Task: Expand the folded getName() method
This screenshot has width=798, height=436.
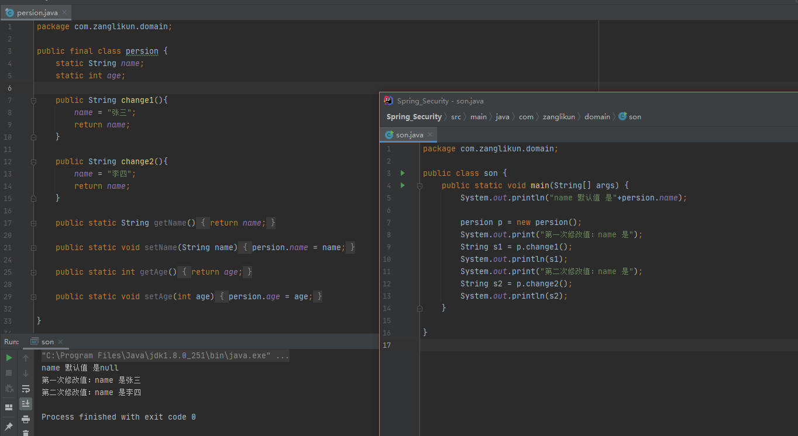Action: coord(33,223)
